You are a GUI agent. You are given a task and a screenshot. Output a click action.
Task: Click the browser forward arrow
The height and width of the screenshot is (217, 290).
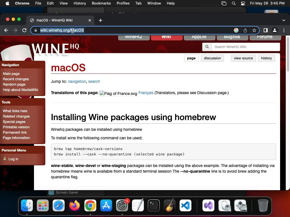click(x=15, y=30)
